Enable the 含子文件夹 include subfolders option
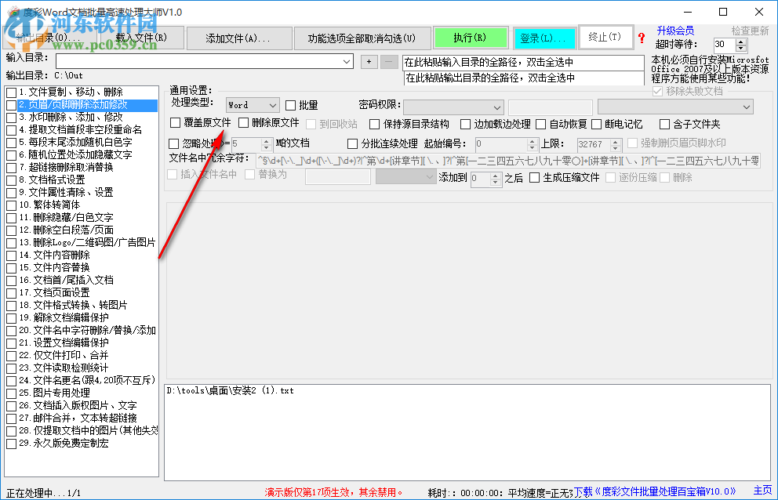Viewport: 778px width, 500px height. pos(663,122)
